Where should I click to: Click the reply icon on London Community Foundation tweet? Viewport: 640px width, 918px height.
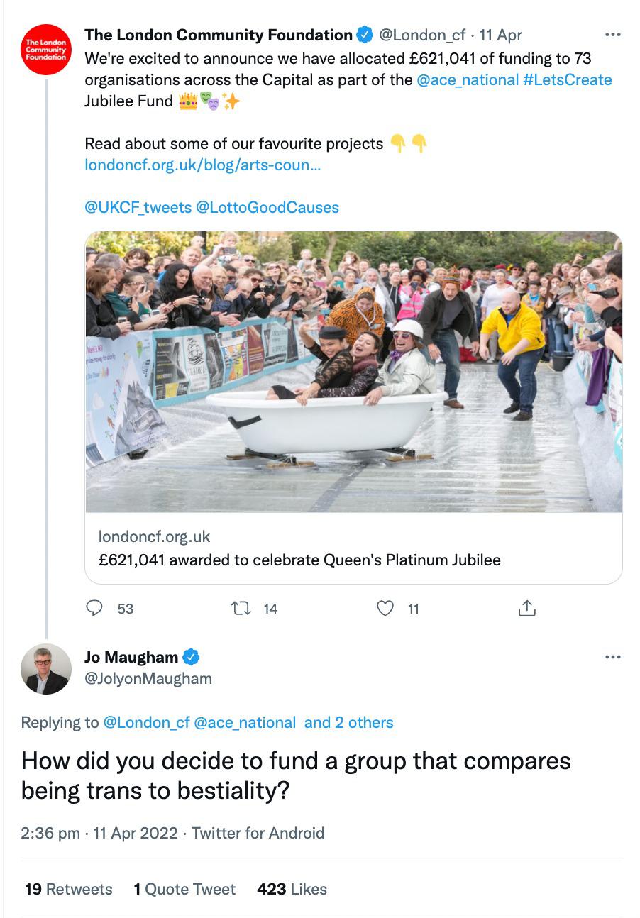(x=95, y=608)
